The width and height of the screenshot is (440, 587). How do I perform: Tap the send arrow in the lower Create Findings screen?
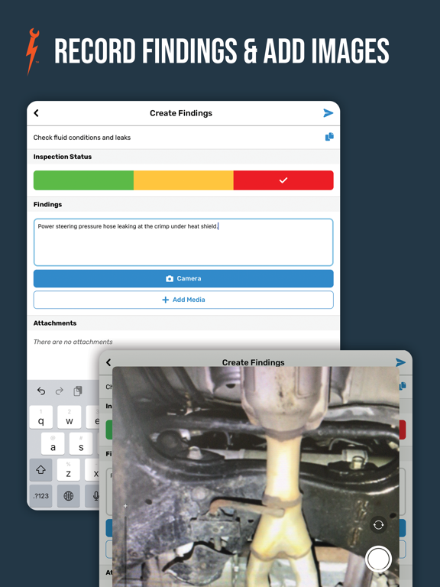[400, 362]
